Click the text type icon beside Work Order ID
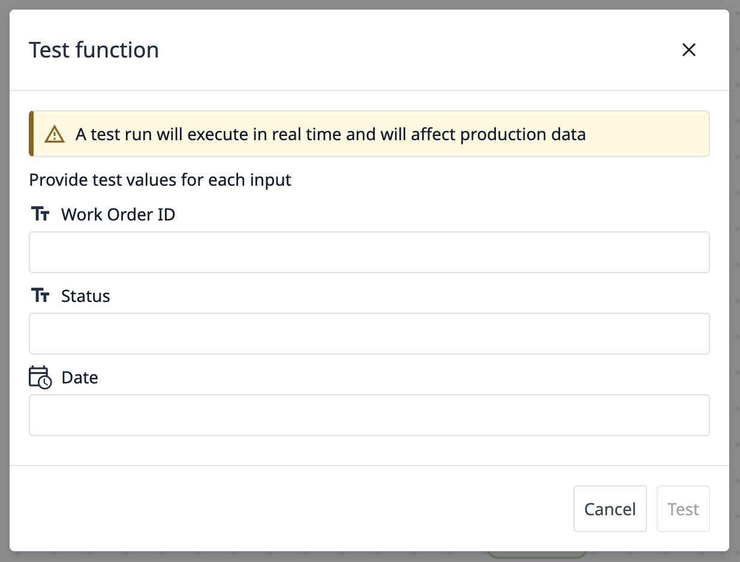This screenshot has width=740, height=562. [x=40, y=213]
